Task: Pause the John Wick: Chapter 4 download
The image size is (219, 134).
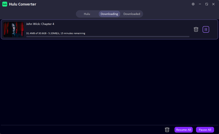Action: [x=206, y=29]
